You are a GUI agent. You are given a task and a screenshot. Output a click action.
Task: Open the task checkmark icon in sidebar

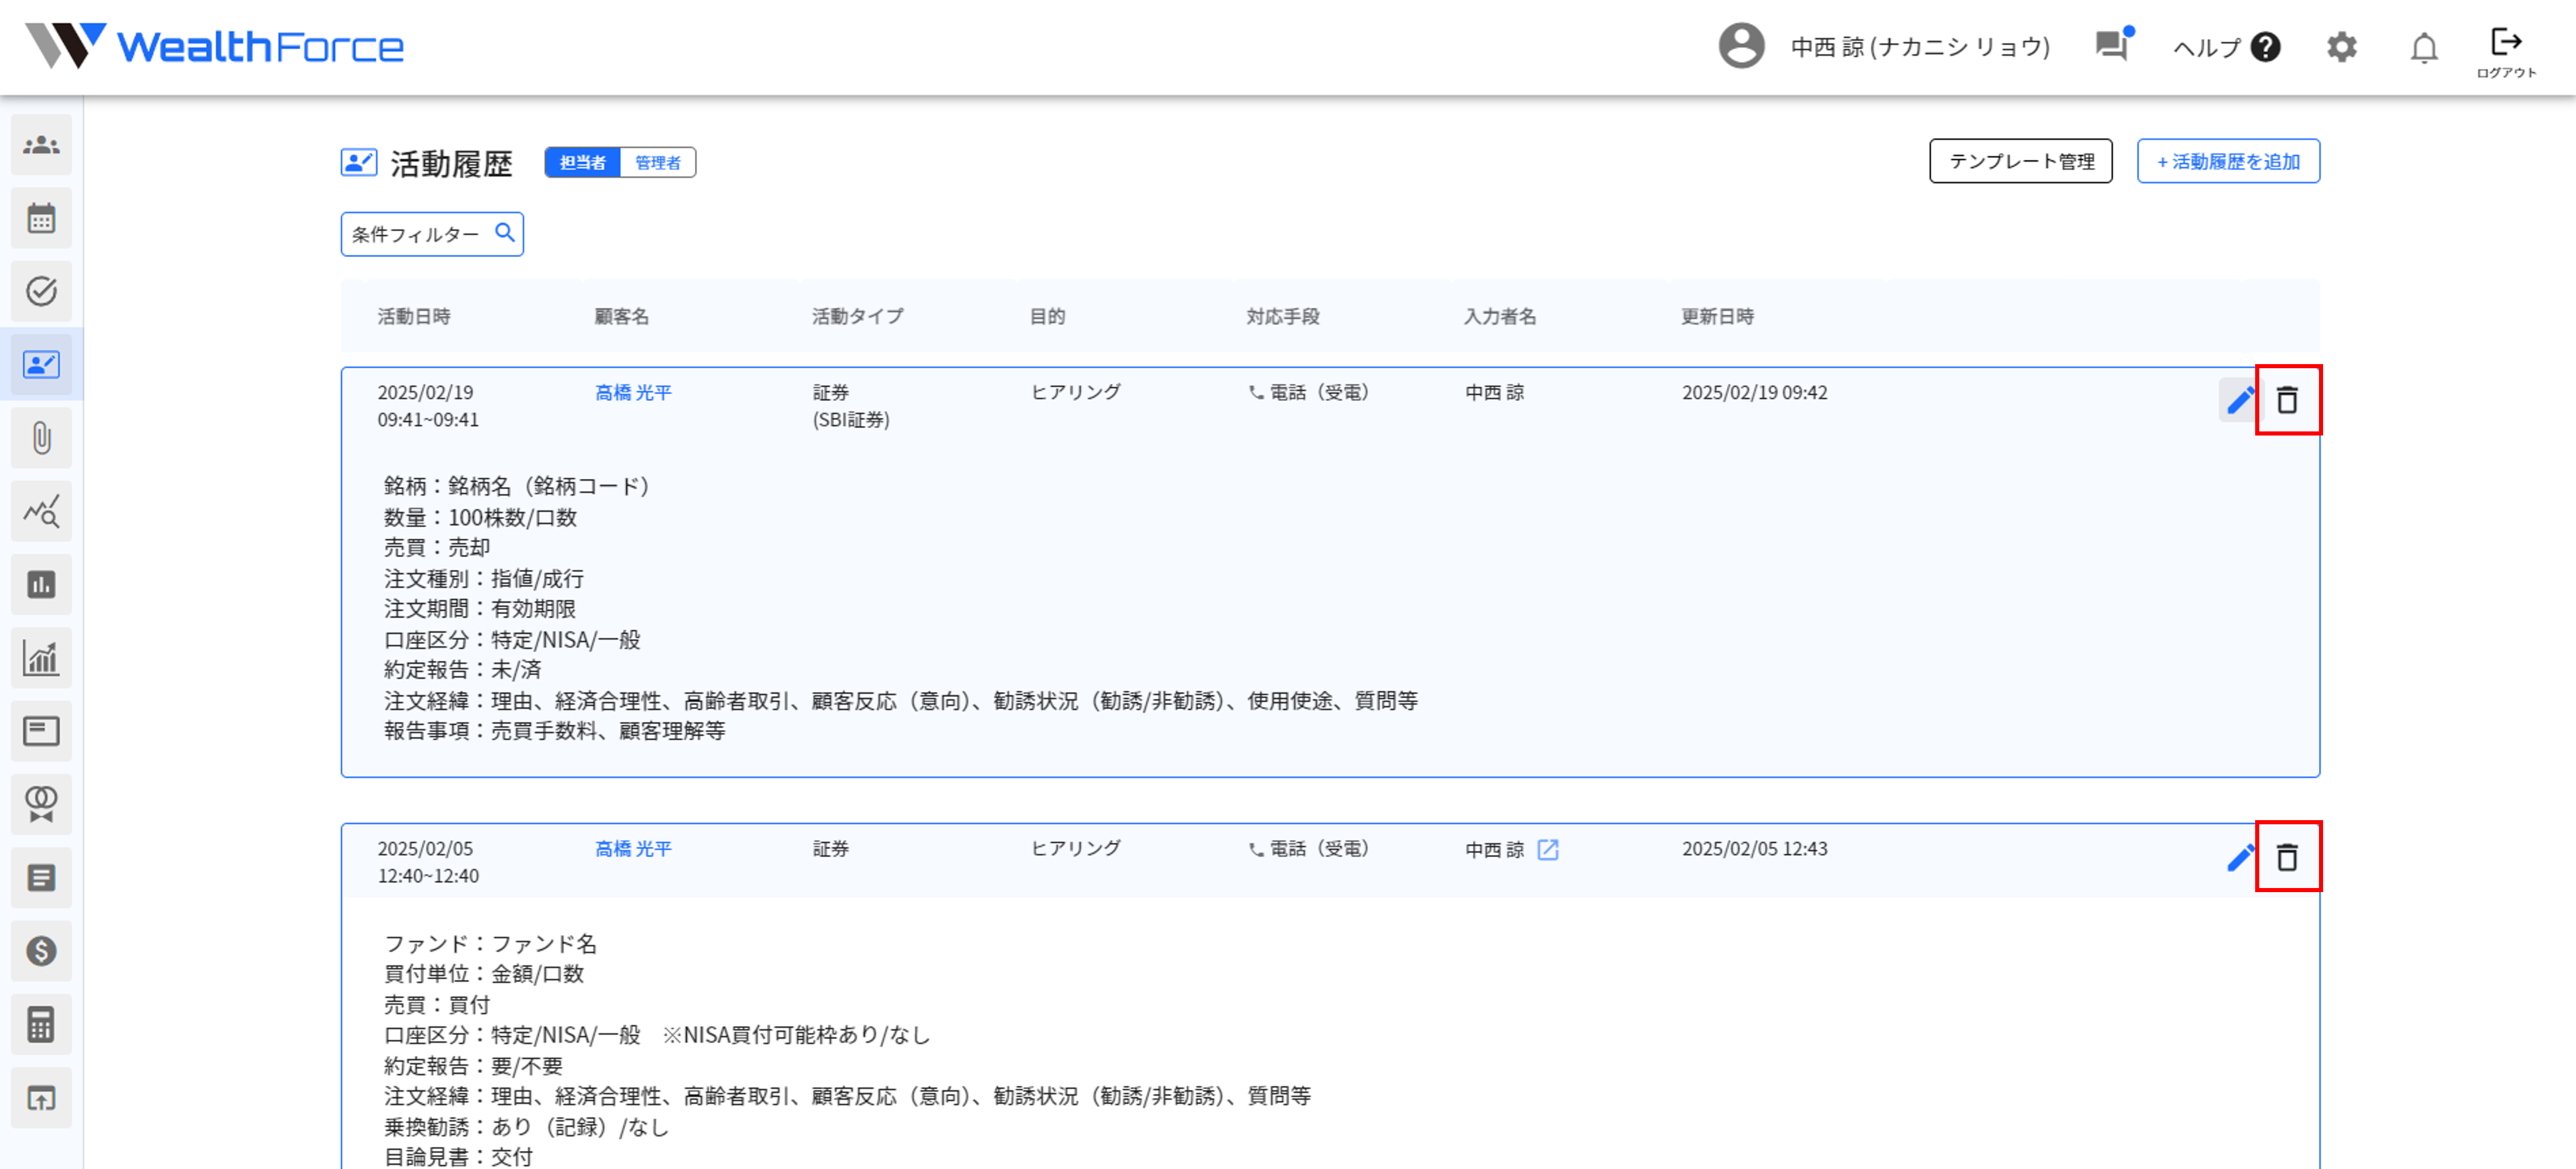tap(41, 291)
